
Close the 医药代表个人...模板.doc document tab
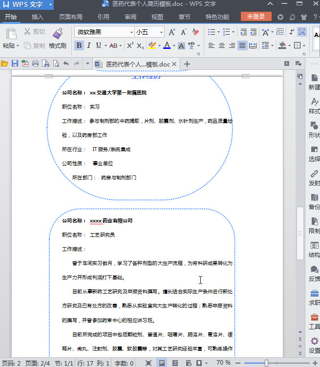point(174,64)
